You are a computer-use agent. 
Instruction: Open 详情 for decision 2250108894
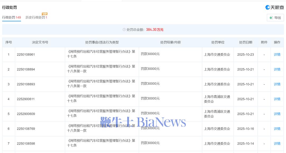pyautogui.click(x=277, y=69)
